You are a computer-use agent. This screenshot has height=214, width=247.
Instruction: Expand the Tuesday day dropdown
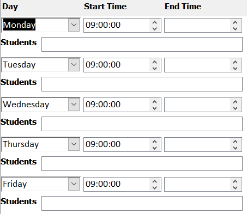pos(74,64)
